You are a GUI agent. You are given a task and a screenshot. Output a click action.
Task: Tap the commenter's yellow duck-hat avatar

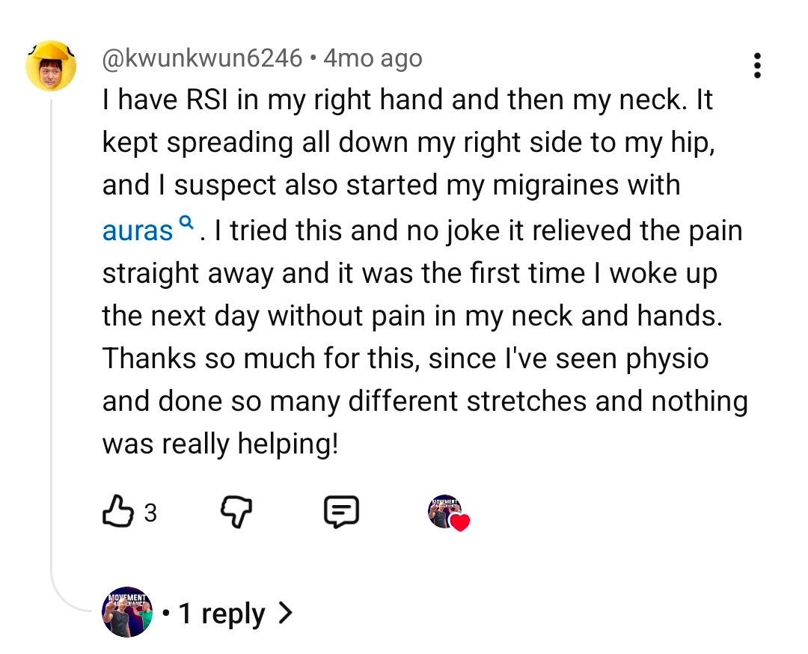51,66
